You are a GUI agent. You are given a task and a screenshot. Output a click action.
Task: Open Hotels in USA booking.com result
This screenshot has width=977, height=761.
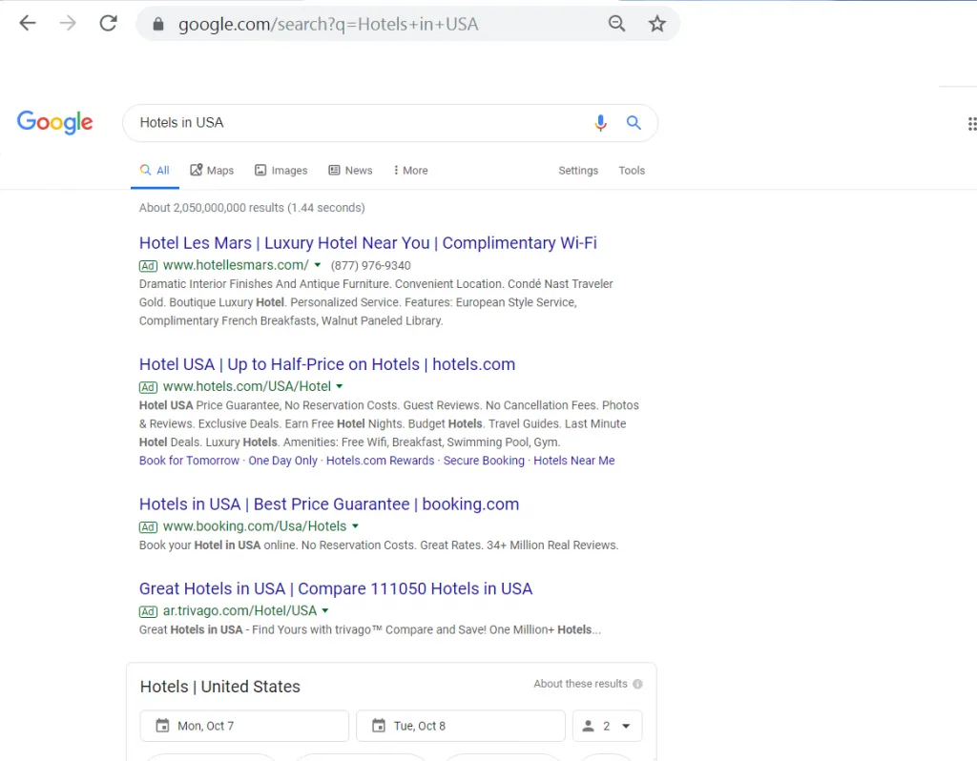[x=329, y=504]
